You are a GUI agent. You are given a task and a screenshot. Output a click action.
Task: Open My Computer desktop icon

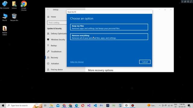[5, 5]
